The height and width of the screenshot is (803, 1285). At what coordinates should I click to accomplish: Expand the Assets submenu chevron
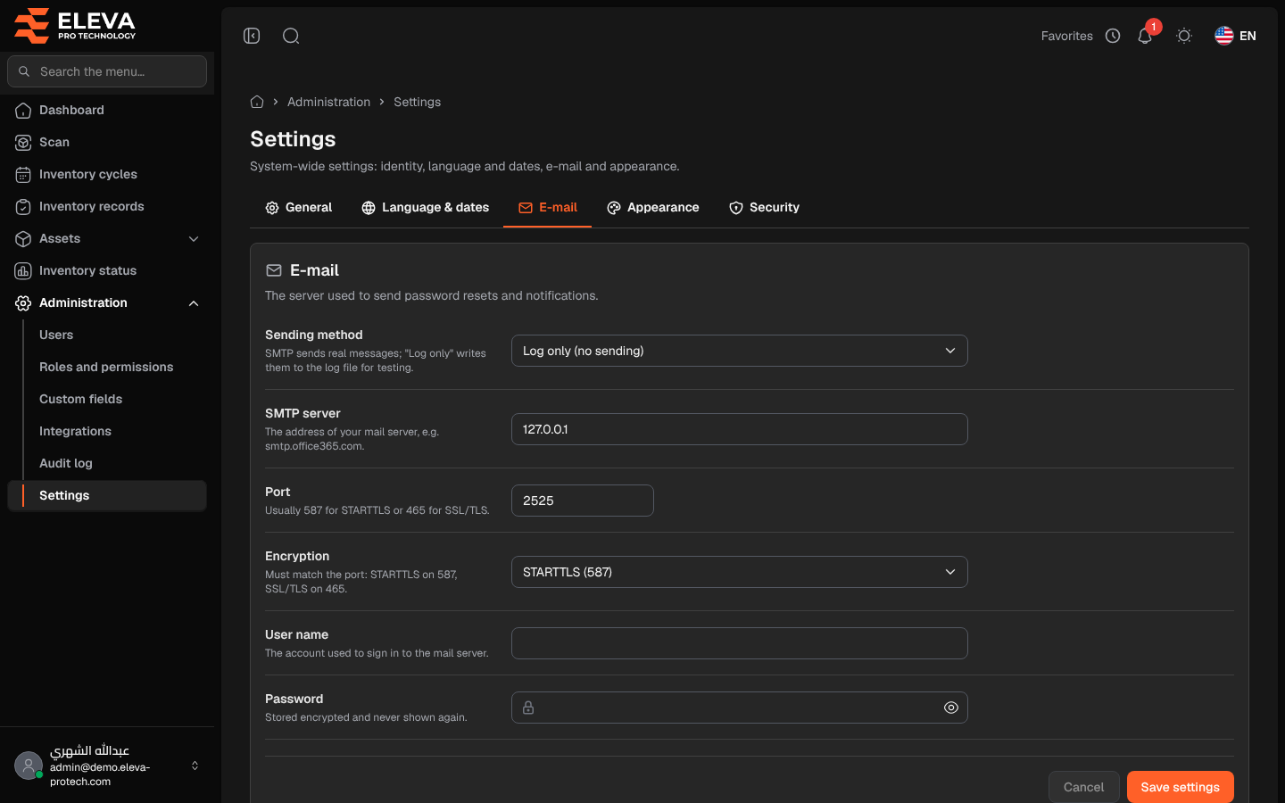tap(194, 238)
